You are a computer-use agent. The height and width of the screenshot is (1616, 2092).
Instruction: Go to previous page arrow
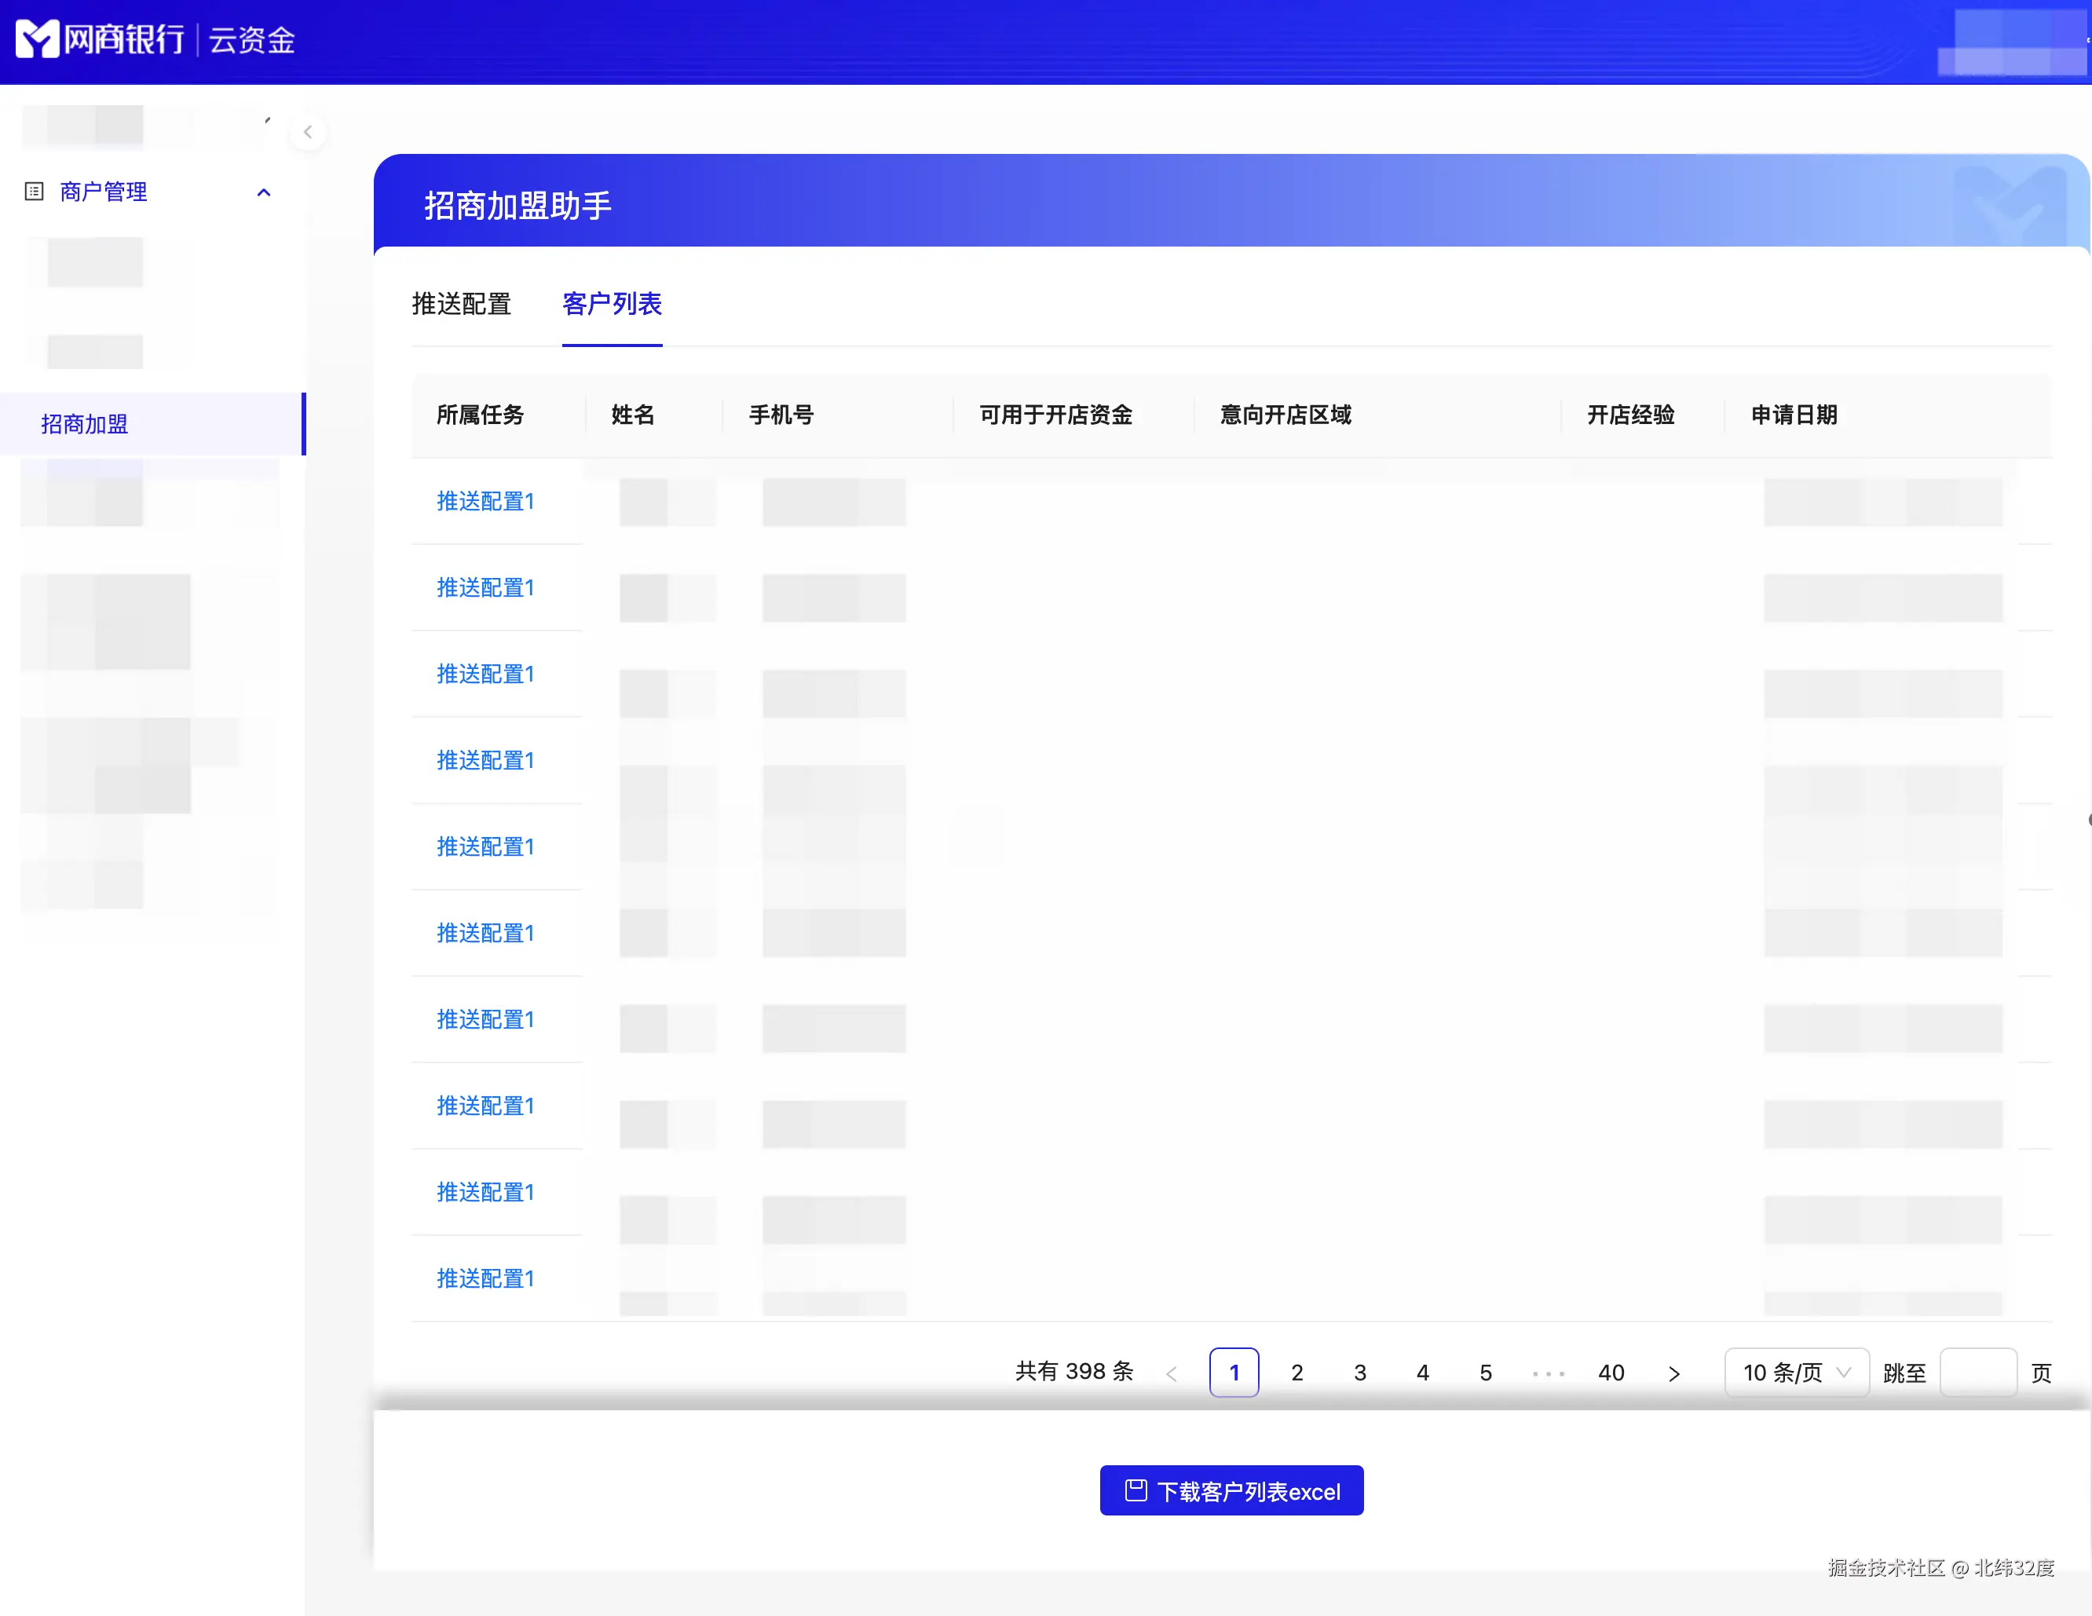point(1171,1373)
